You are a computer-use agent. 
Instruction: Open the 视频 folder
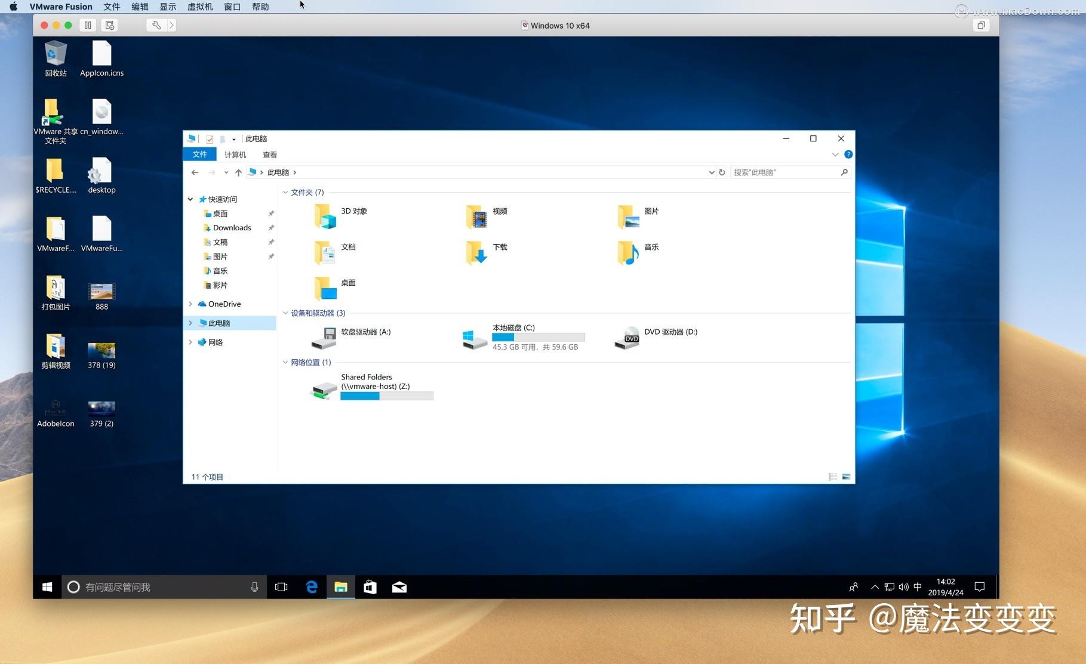pyautogui.click(x=486, y=216)
